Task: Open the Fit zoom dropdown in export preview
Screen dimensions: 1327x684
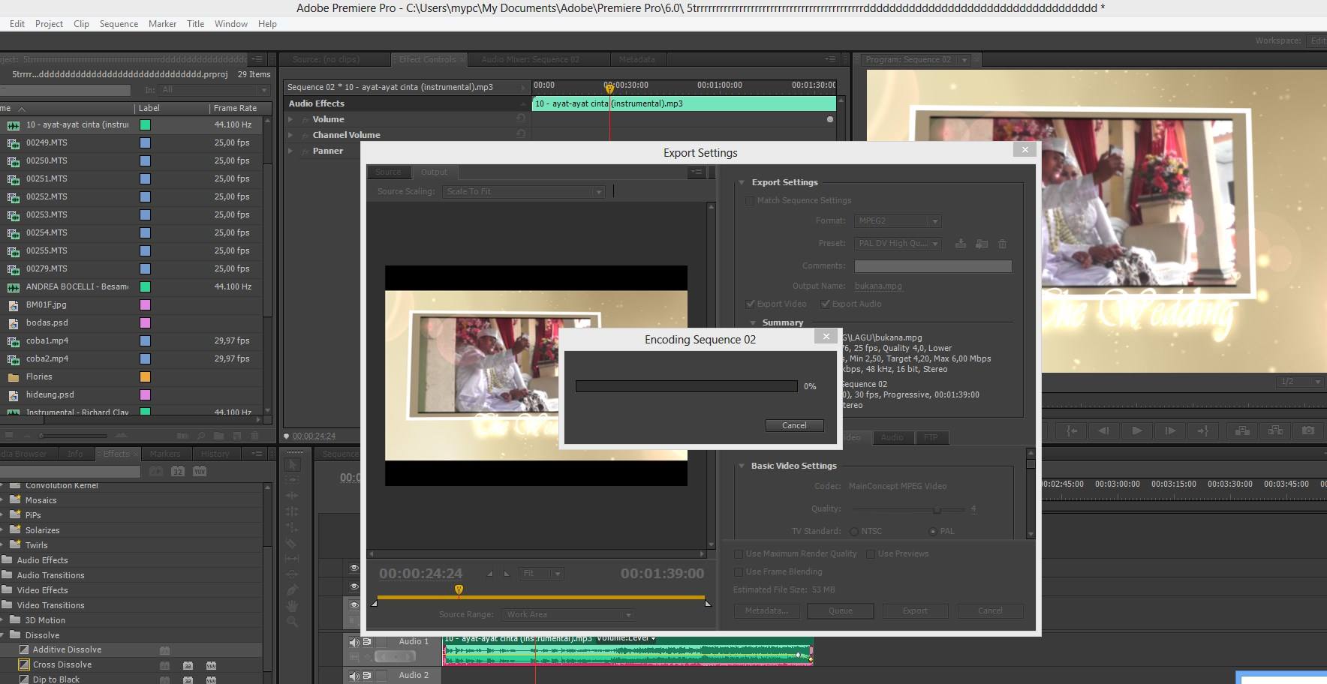Action: coord(542,574)
